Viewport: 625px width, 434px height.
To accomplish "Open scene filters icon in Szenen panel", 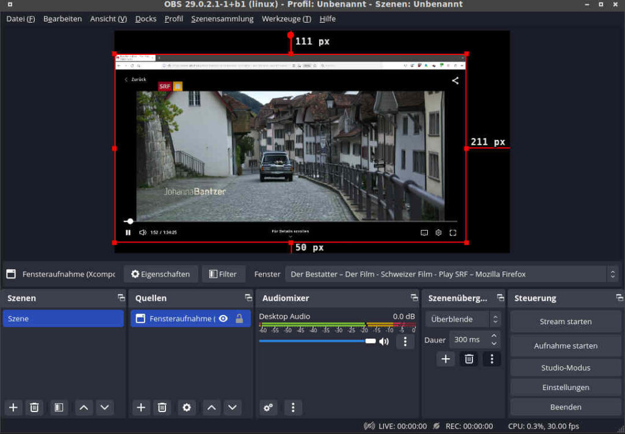I will 59,407.
